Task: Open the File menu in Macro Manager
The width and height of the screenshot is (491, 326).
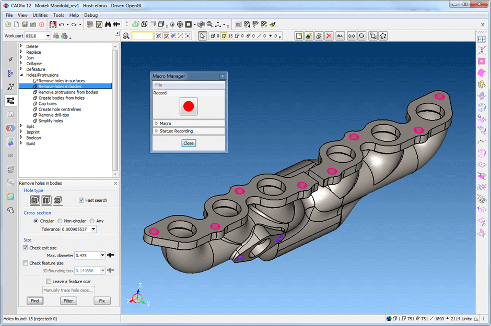Action: click(x=159, y=84)
